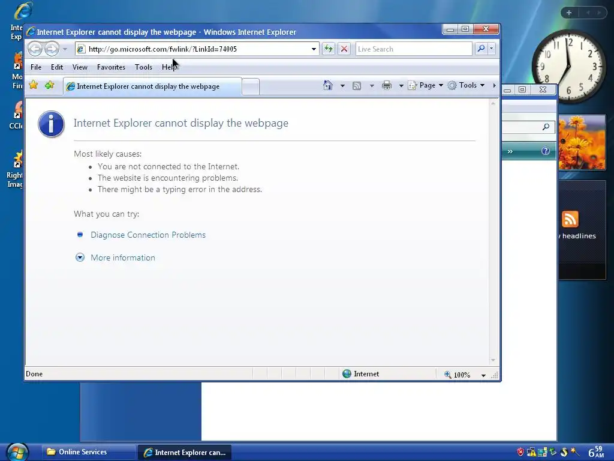The width and height of the screenshot is (614, 461).
Task: Click the vertical scrollbar down arrow
Action: point(493,360)
